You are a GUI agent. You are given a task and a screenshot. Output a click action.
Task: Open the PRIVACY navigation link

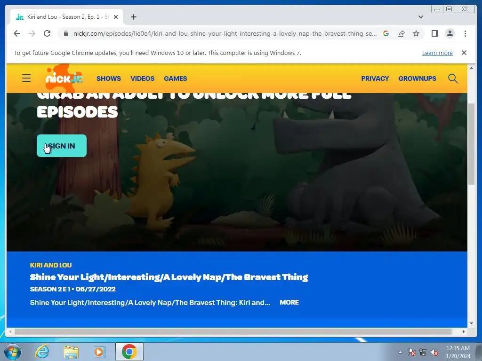click(375, 78)
